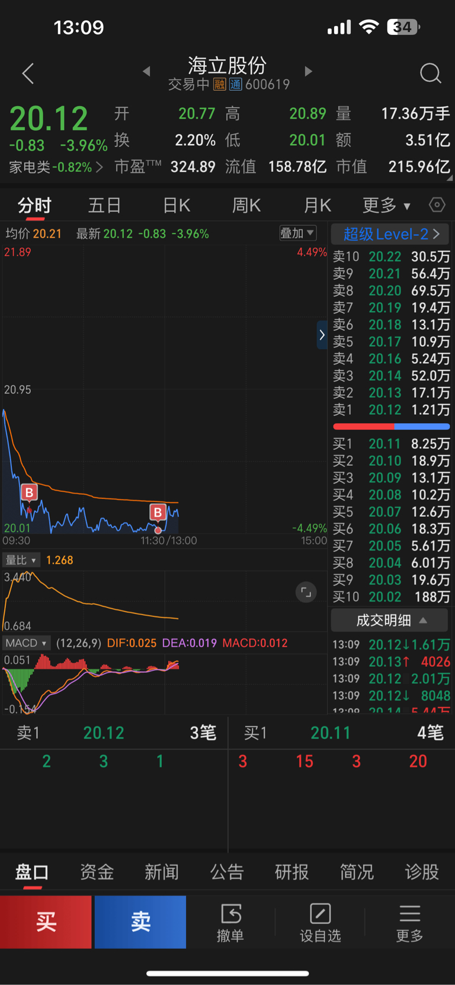Viewport: 455px width, 985px height.
Task: Switch to 盘口 bottom tab
Action: tap(32, 872)
